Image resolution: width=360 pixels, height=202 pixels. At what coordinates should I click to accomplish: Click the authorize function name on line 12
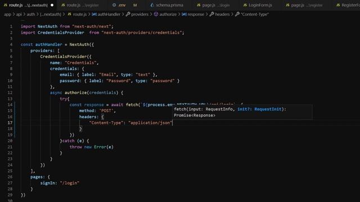click(x=75, y=93)
